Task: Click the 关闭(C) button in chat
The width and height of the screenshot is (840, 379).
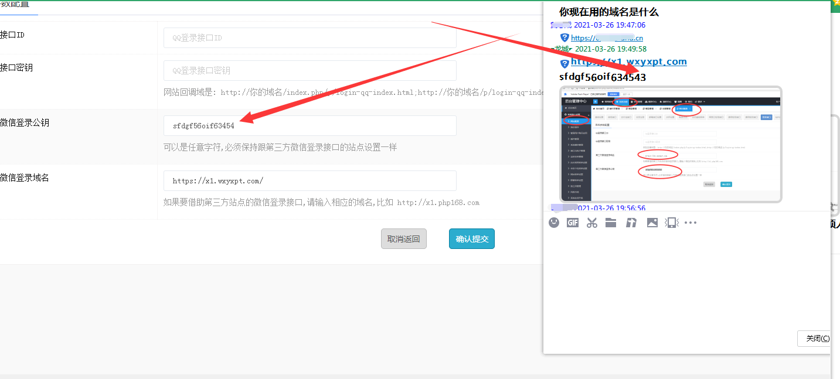Action: tap(814, 339)
